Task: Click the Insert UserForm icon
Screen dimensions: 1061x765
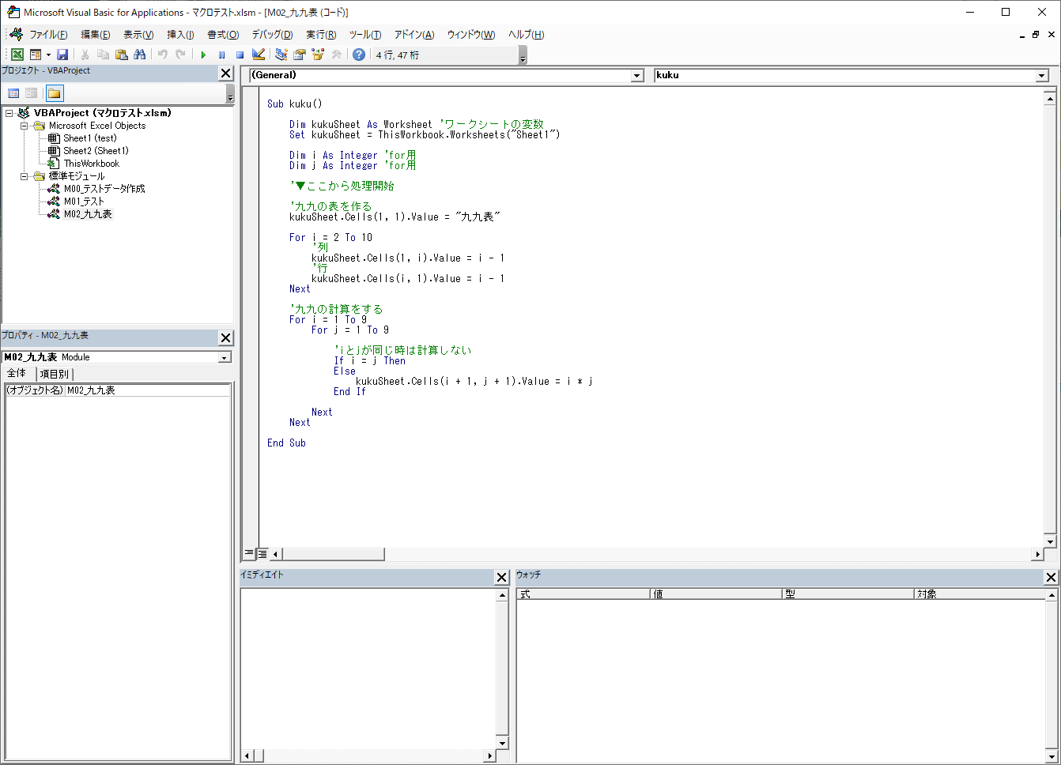Action: click(x=36, y=55)
